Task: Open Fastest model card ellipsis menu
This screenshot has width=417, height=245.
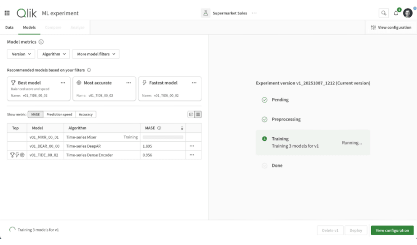Action: 194,83
